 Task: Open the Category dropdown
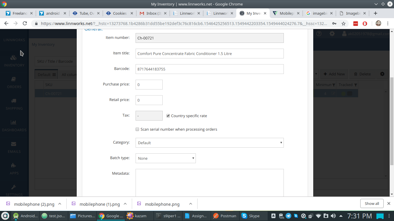point(210,143)
